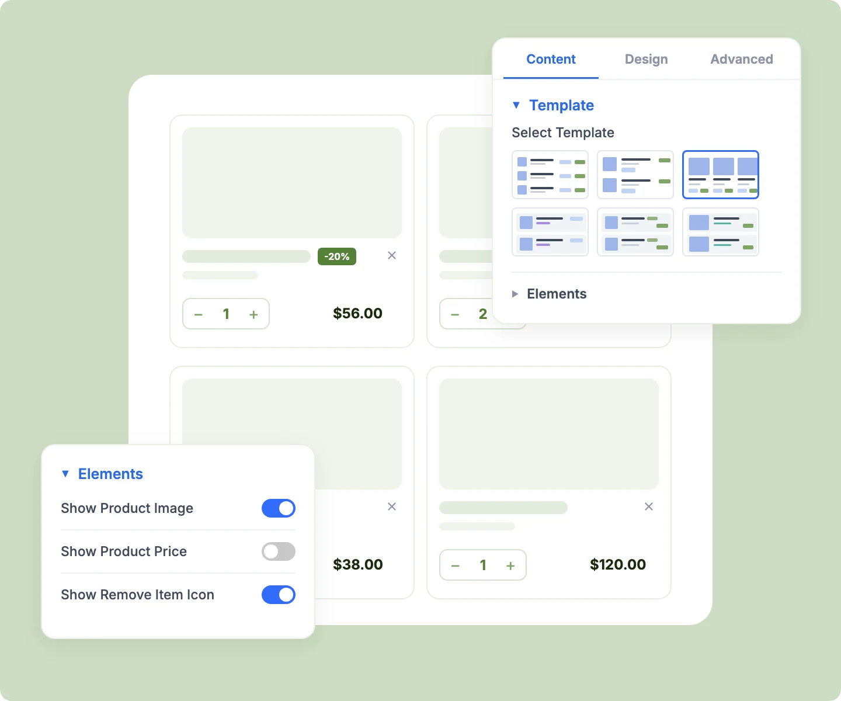
Task: Remove the $56.00 cart item
Action: [x=392, y=255]
